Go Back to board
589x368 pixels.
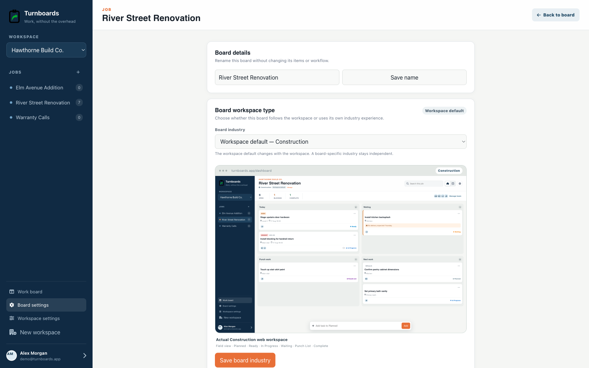coord(556,15)
